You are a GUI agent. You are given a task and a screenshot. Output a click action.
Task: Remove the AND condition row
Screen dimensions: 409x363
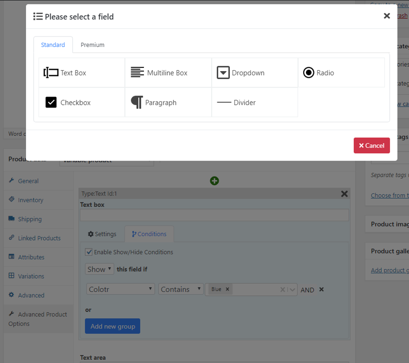point(321,289)
